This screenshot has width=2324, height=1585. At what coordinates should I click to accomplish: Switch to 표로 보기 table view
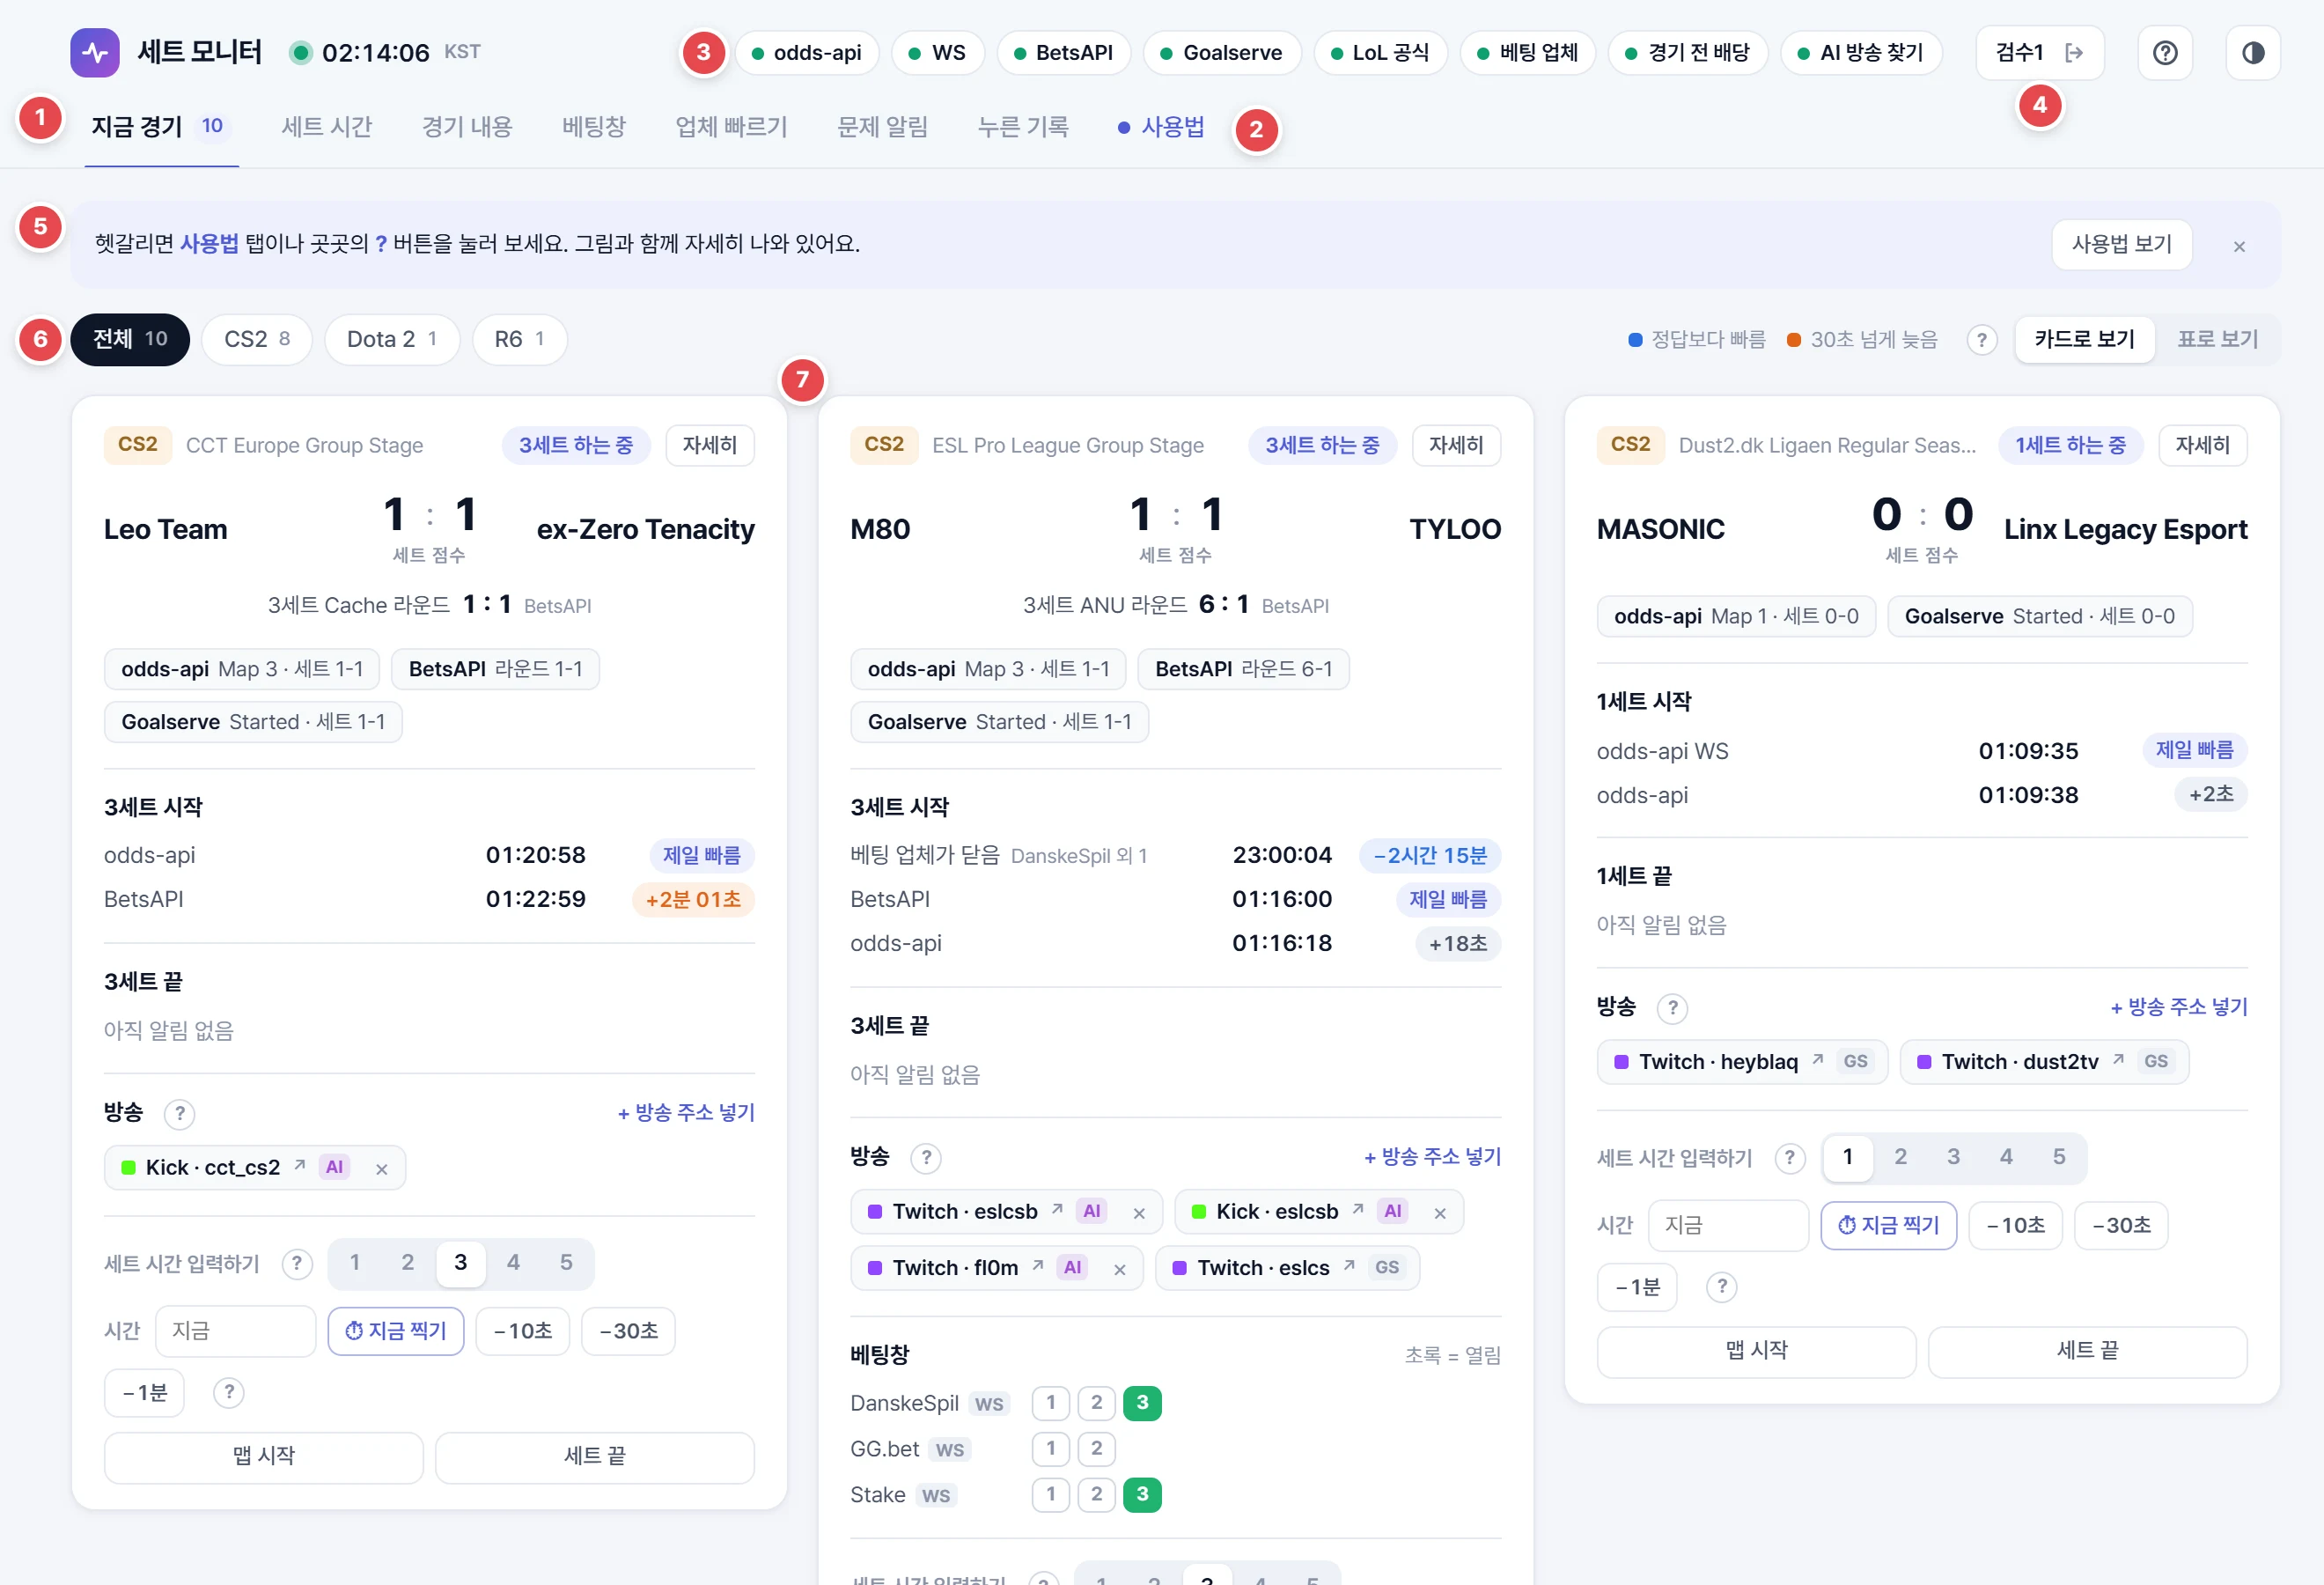click(2217, 339)
